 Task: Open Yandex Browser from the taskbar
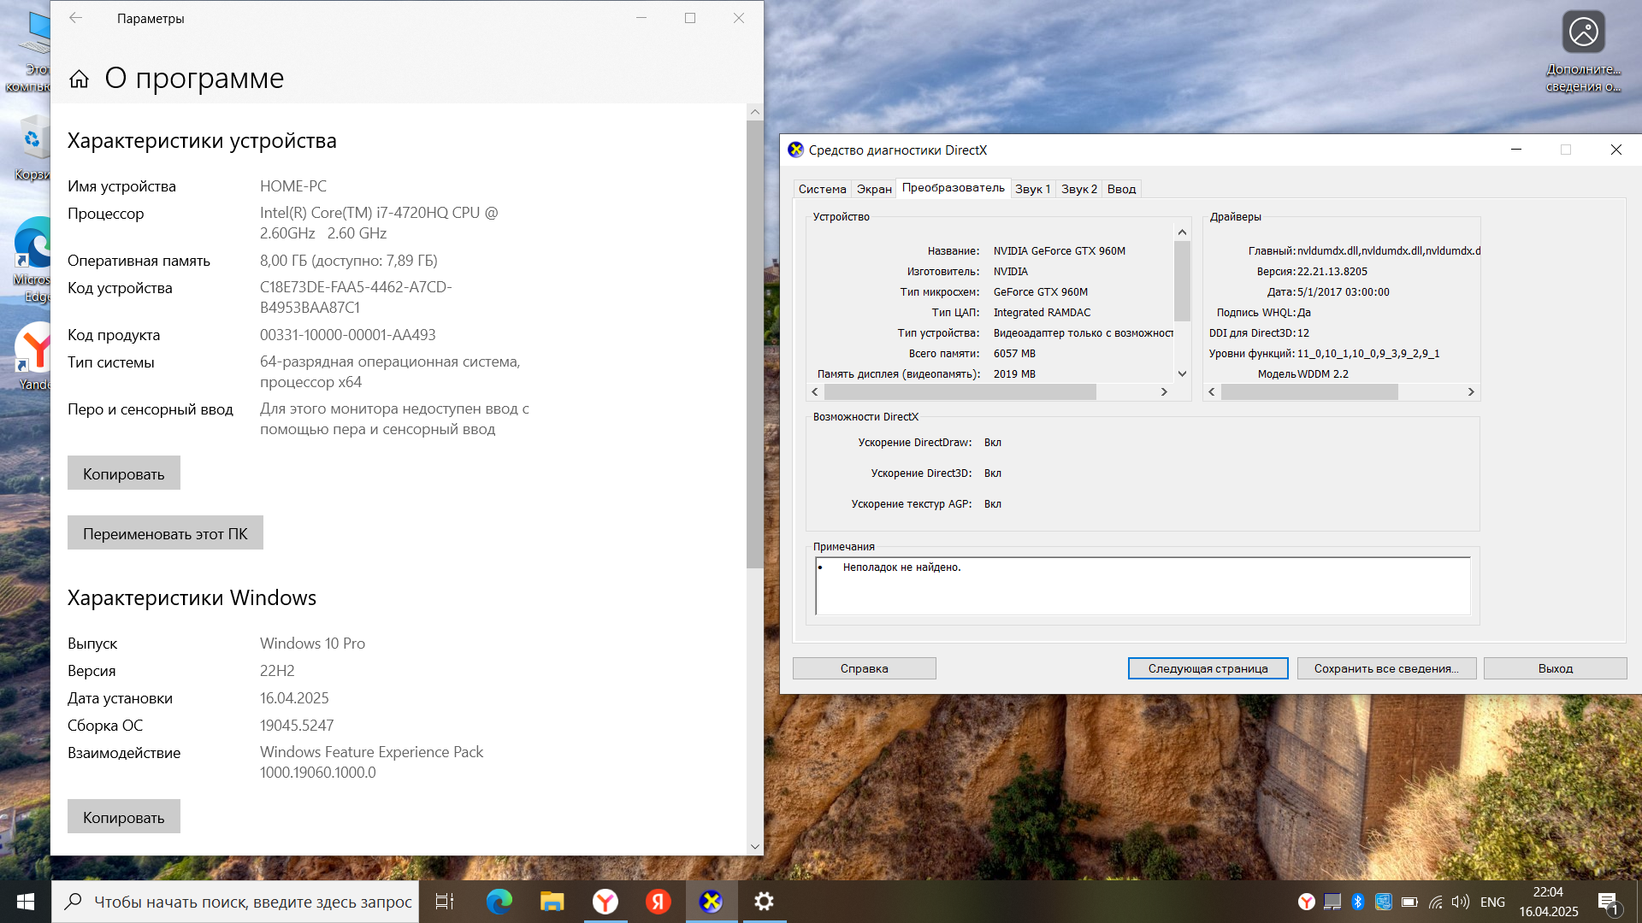pyautogui.click(x=605, y=902)
